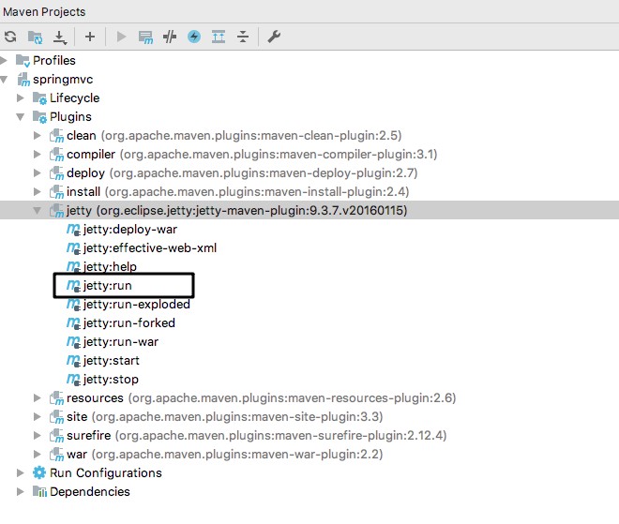Expand the compiler plugin node
The height and width of the screenshot is (524, 619).
point(38,155)
